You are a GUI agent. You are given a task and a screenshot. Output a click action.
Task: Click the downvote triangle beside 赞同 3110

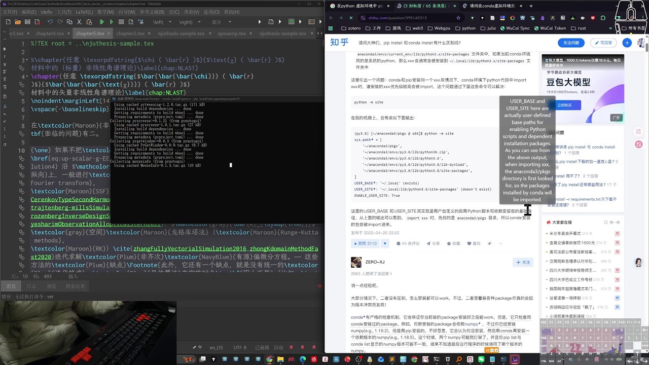(385, 243)
